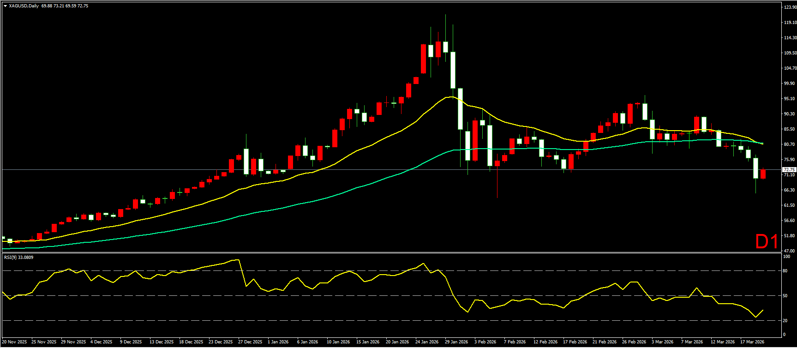Click the 12 Mar 2026 date label
This screenshot has width=797, height=348.
(722, 342)
